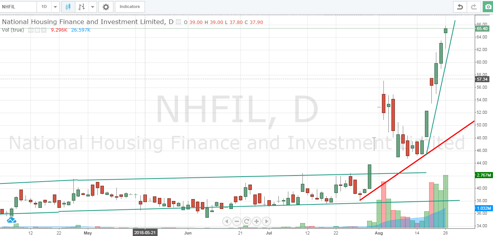The image size is (493, 236).
Task: Click the Jul label on time axis
Action: pos(269,232)
